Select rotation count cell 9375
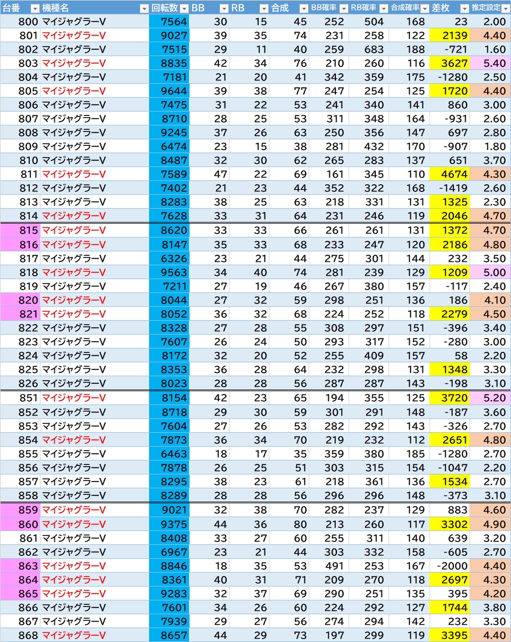 (x=169, y=524)
